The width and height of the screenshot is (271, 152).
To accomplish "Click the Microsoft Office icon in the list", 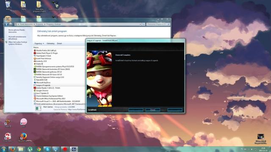I will pos(35,98).
